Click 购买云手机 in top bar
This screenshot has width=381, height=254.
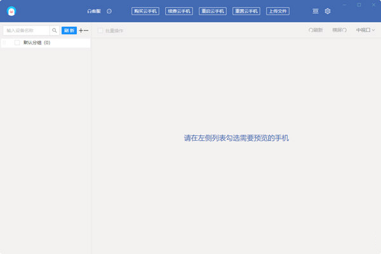tap(145, 11)
